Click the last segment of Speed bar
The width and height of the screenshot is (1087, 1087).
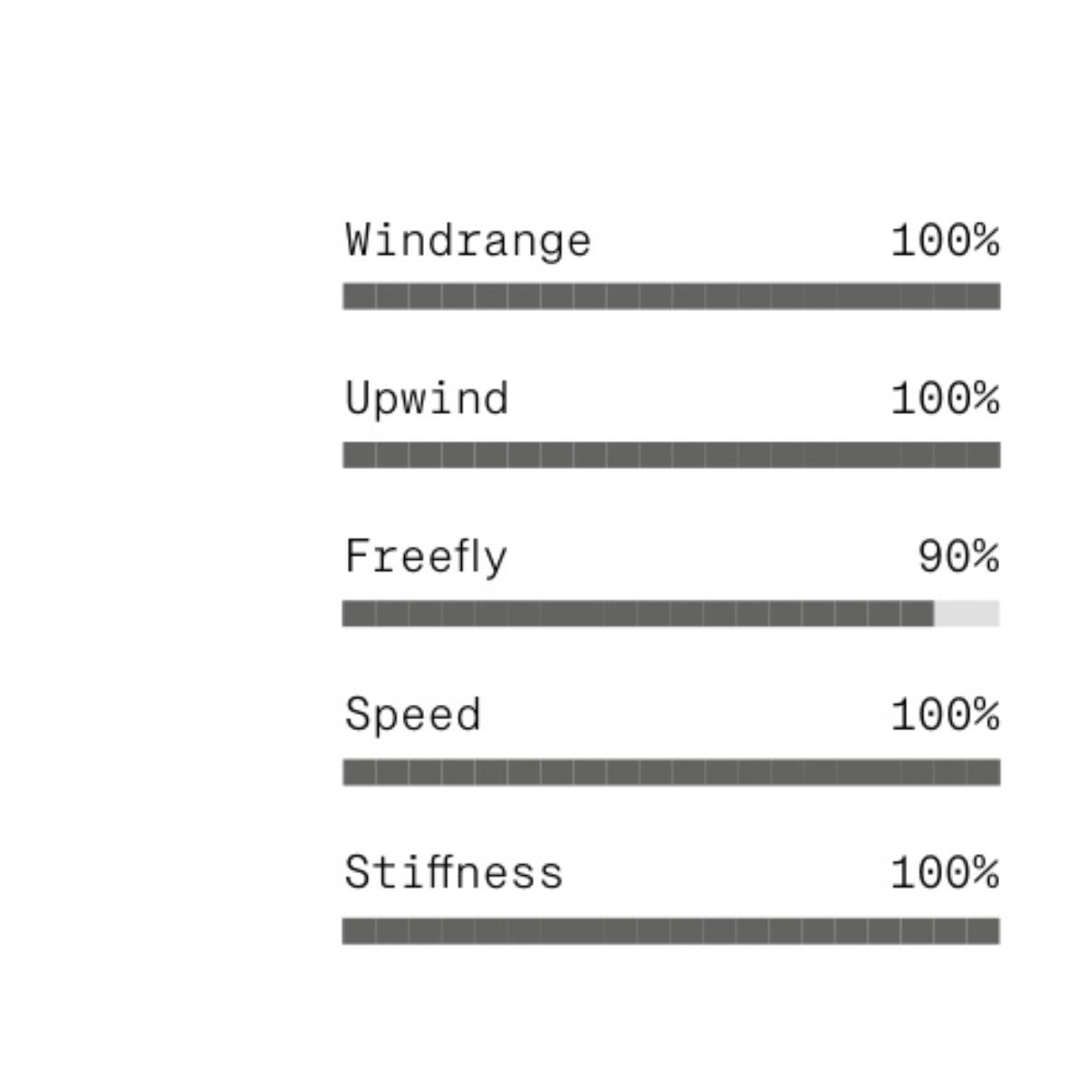pyautogui.click(x=984, y=773)
